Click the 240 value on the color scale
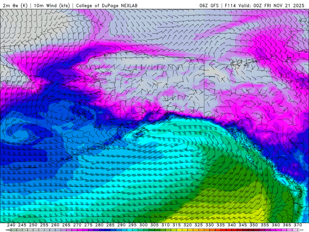 (x=11, y=225)
